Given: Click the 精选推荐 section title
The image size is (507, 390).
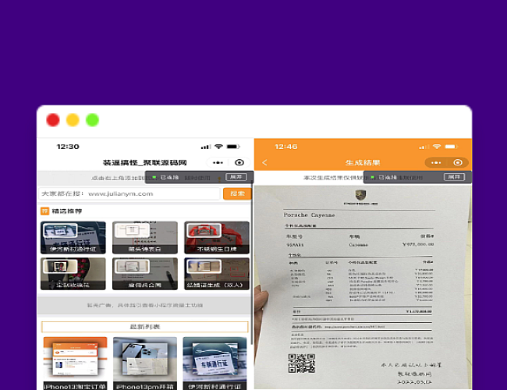Looking at the screenshot, I should [67, 211].
